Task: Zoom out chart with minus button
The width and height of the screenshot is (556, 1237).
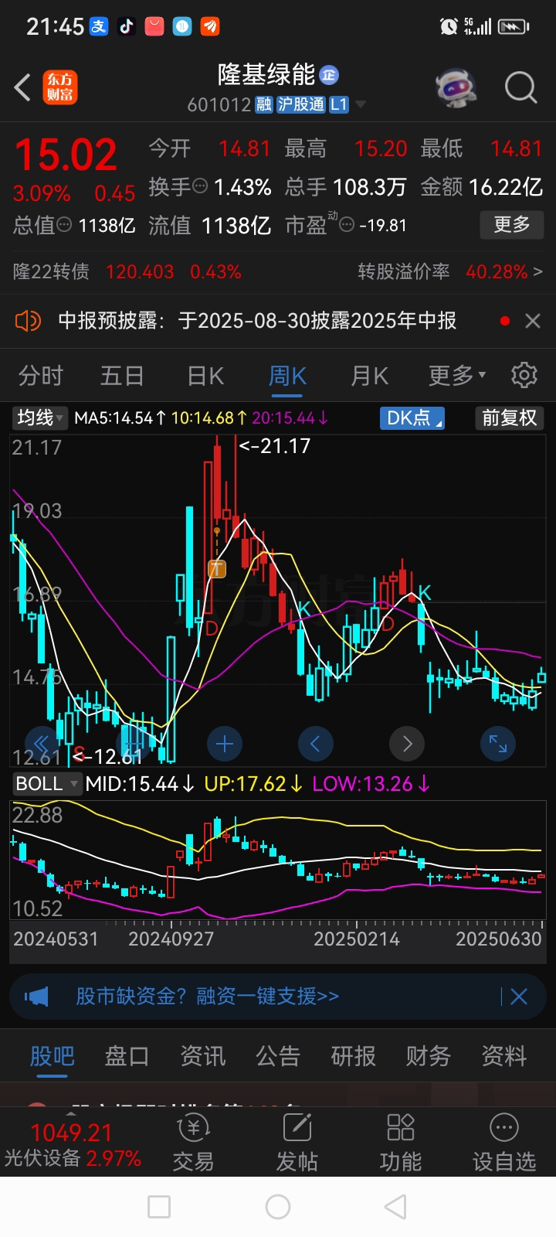Action: click(134, 744)
